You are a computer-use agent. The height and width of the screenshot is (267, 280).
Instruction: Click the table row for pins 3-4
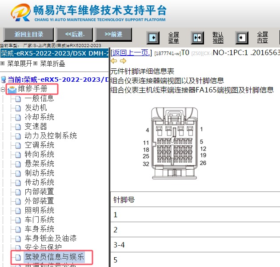tap(195, 245)
